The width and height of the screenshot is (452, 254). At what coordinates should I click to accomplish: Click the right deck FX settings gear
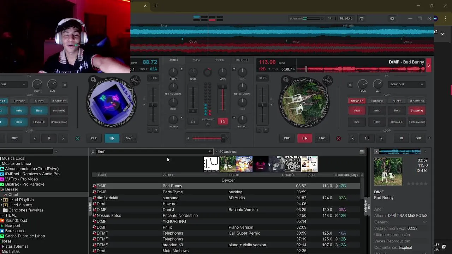tap(350, 85)
